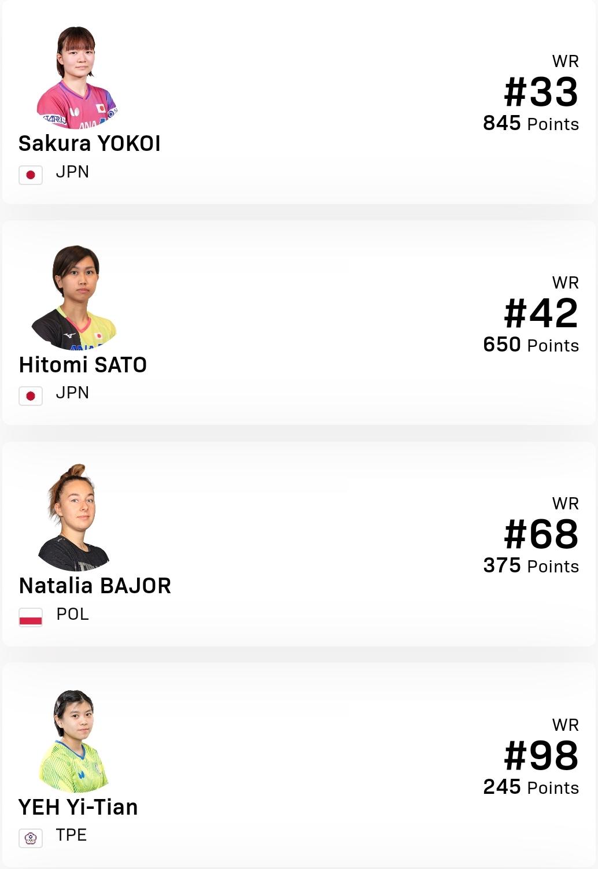Click the Chinese Taipei flag icon
This screenshot has height=869, width=598.
[x=31, y=838]
